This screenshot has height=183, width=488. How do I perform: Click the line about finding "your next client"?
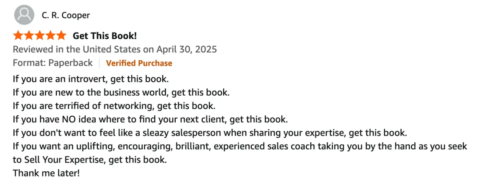(x=150, y=120)
